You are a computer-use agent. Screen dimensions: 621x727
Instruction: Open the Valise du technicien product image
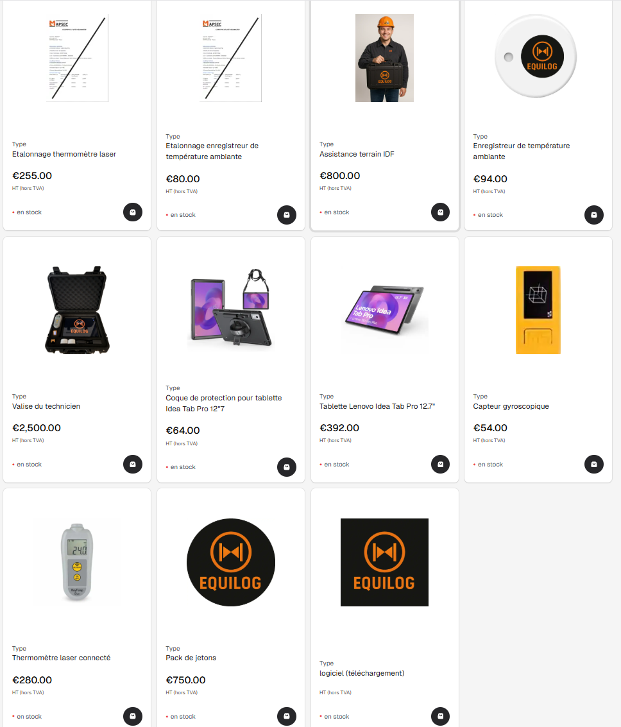pos(77,310)
